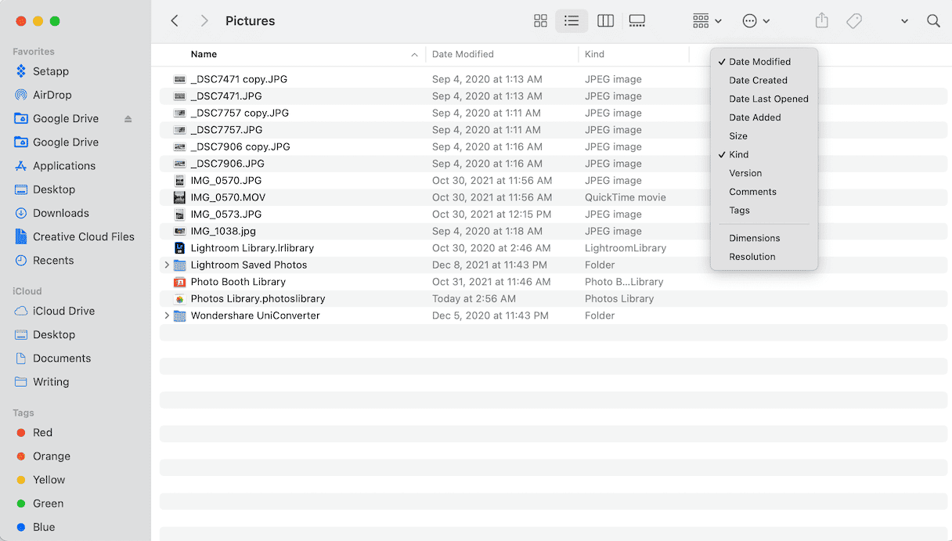This screenshot has height=541, width=952.
Task: Expand the Wondershare UniConverter folder
Action: pos(165,316)
